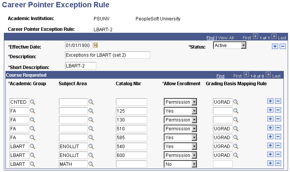Screen dimensions: 290x172
Task: Open Allow Enrollment dropdown for the CNTED row
Action: [x=194, y=102]
